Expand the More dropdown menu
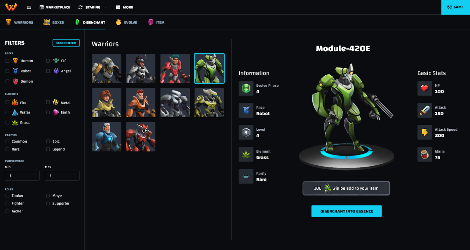Image resolution: width=470 pixels, height=250 pixels. (127, 7)
